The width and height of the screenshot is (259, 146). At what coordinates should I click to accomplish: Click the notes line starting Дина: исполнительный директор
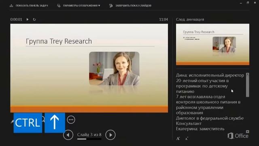(x=210, y=75)
